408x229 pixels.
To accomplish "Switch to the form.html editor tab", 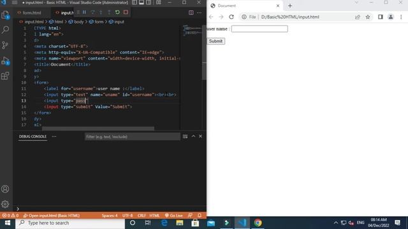I will [32, 13].
